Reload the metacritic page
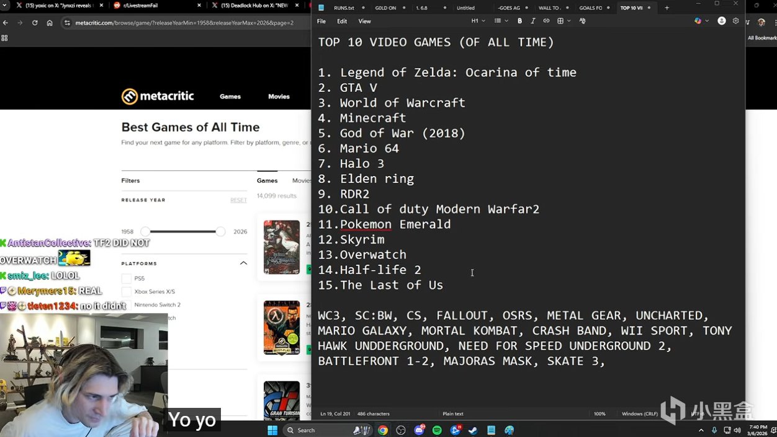Image resolution: width=777 pixels, height=437 pixels. pos(34,23)
